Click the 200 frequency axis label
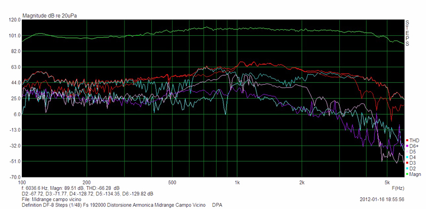 pyautogui.click(x=86, y=182)
